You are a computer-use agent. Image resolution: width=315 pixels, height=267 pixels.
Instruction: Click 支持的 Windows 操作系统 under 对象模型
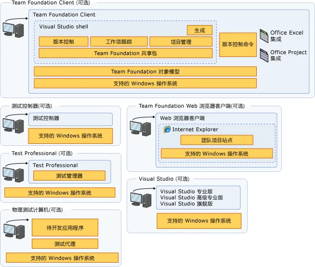tap(145, 84)
